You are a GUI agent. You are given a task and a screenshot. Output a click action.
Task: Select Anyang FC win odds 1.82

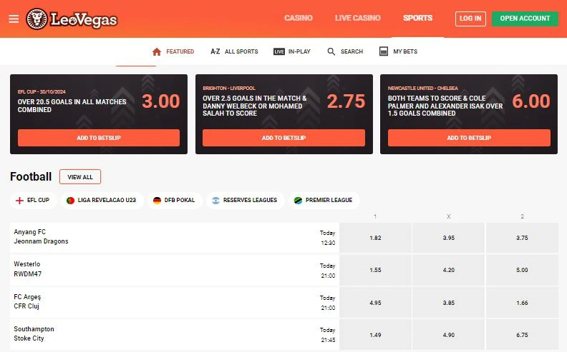coord(375,238)
